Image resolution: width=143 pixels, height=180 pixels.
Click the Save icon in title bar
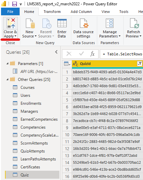point(15,4)
